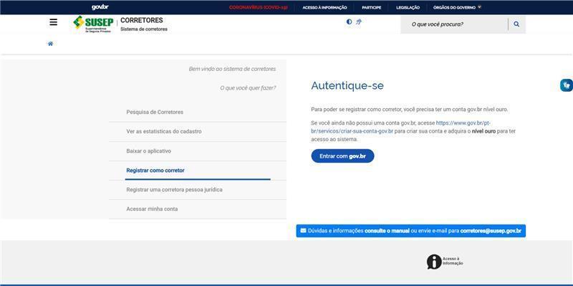Toggle high contrast mode icon
Screen dimensions: 573x286
(x=349, y=22)
